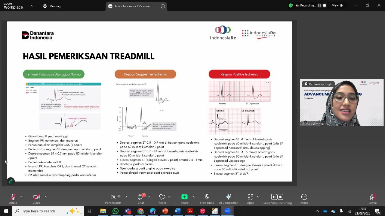The image size is (385, 216).
Task: Open the Apps menu icon
Action: coord(251,197)
